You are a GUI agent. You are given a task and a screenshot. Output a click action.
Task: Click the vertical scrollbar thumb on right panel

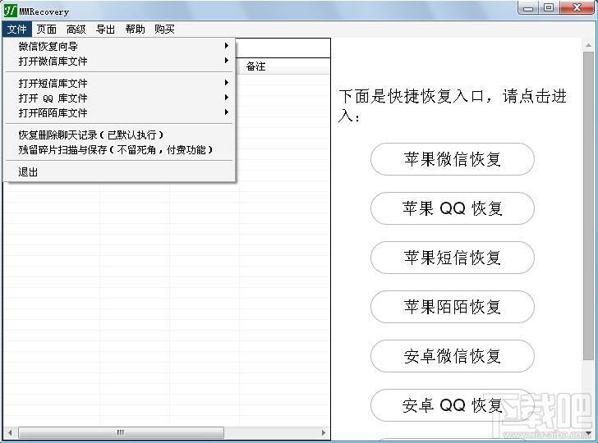(588, 206)
